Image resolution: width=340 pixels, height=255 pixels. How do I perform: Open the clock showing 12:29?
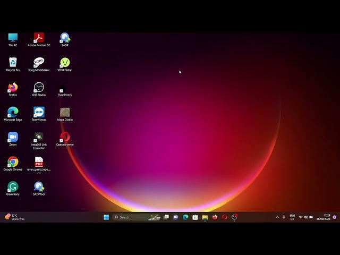click(324, 217)
